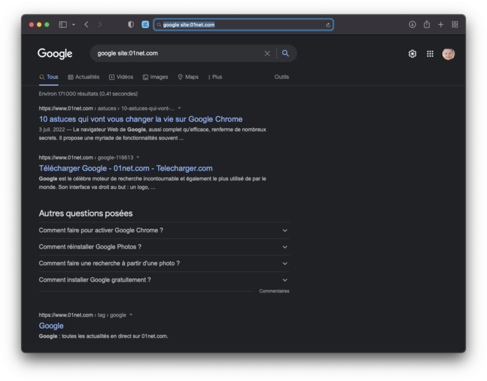Close window with the red button
This screenshot has height=381, width=487.
point(31,25)
